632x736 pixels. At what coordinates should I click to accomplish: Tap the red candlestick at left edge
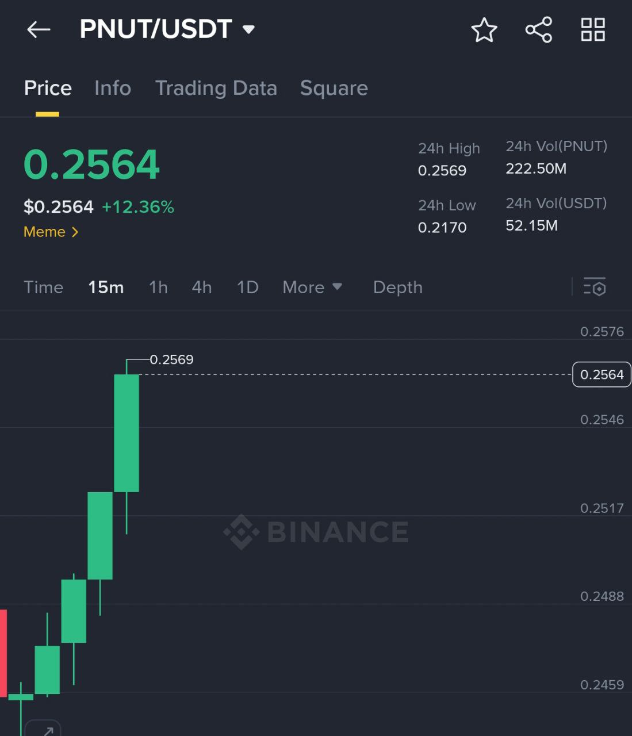coord(3,653)
